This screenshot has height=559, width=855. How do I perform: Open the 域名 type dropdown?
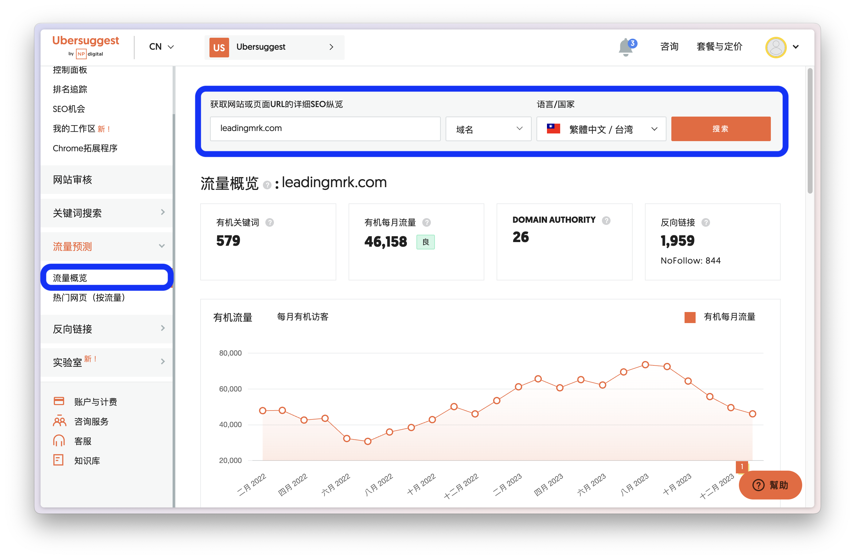pyautogui.click(x=488, y=129)
